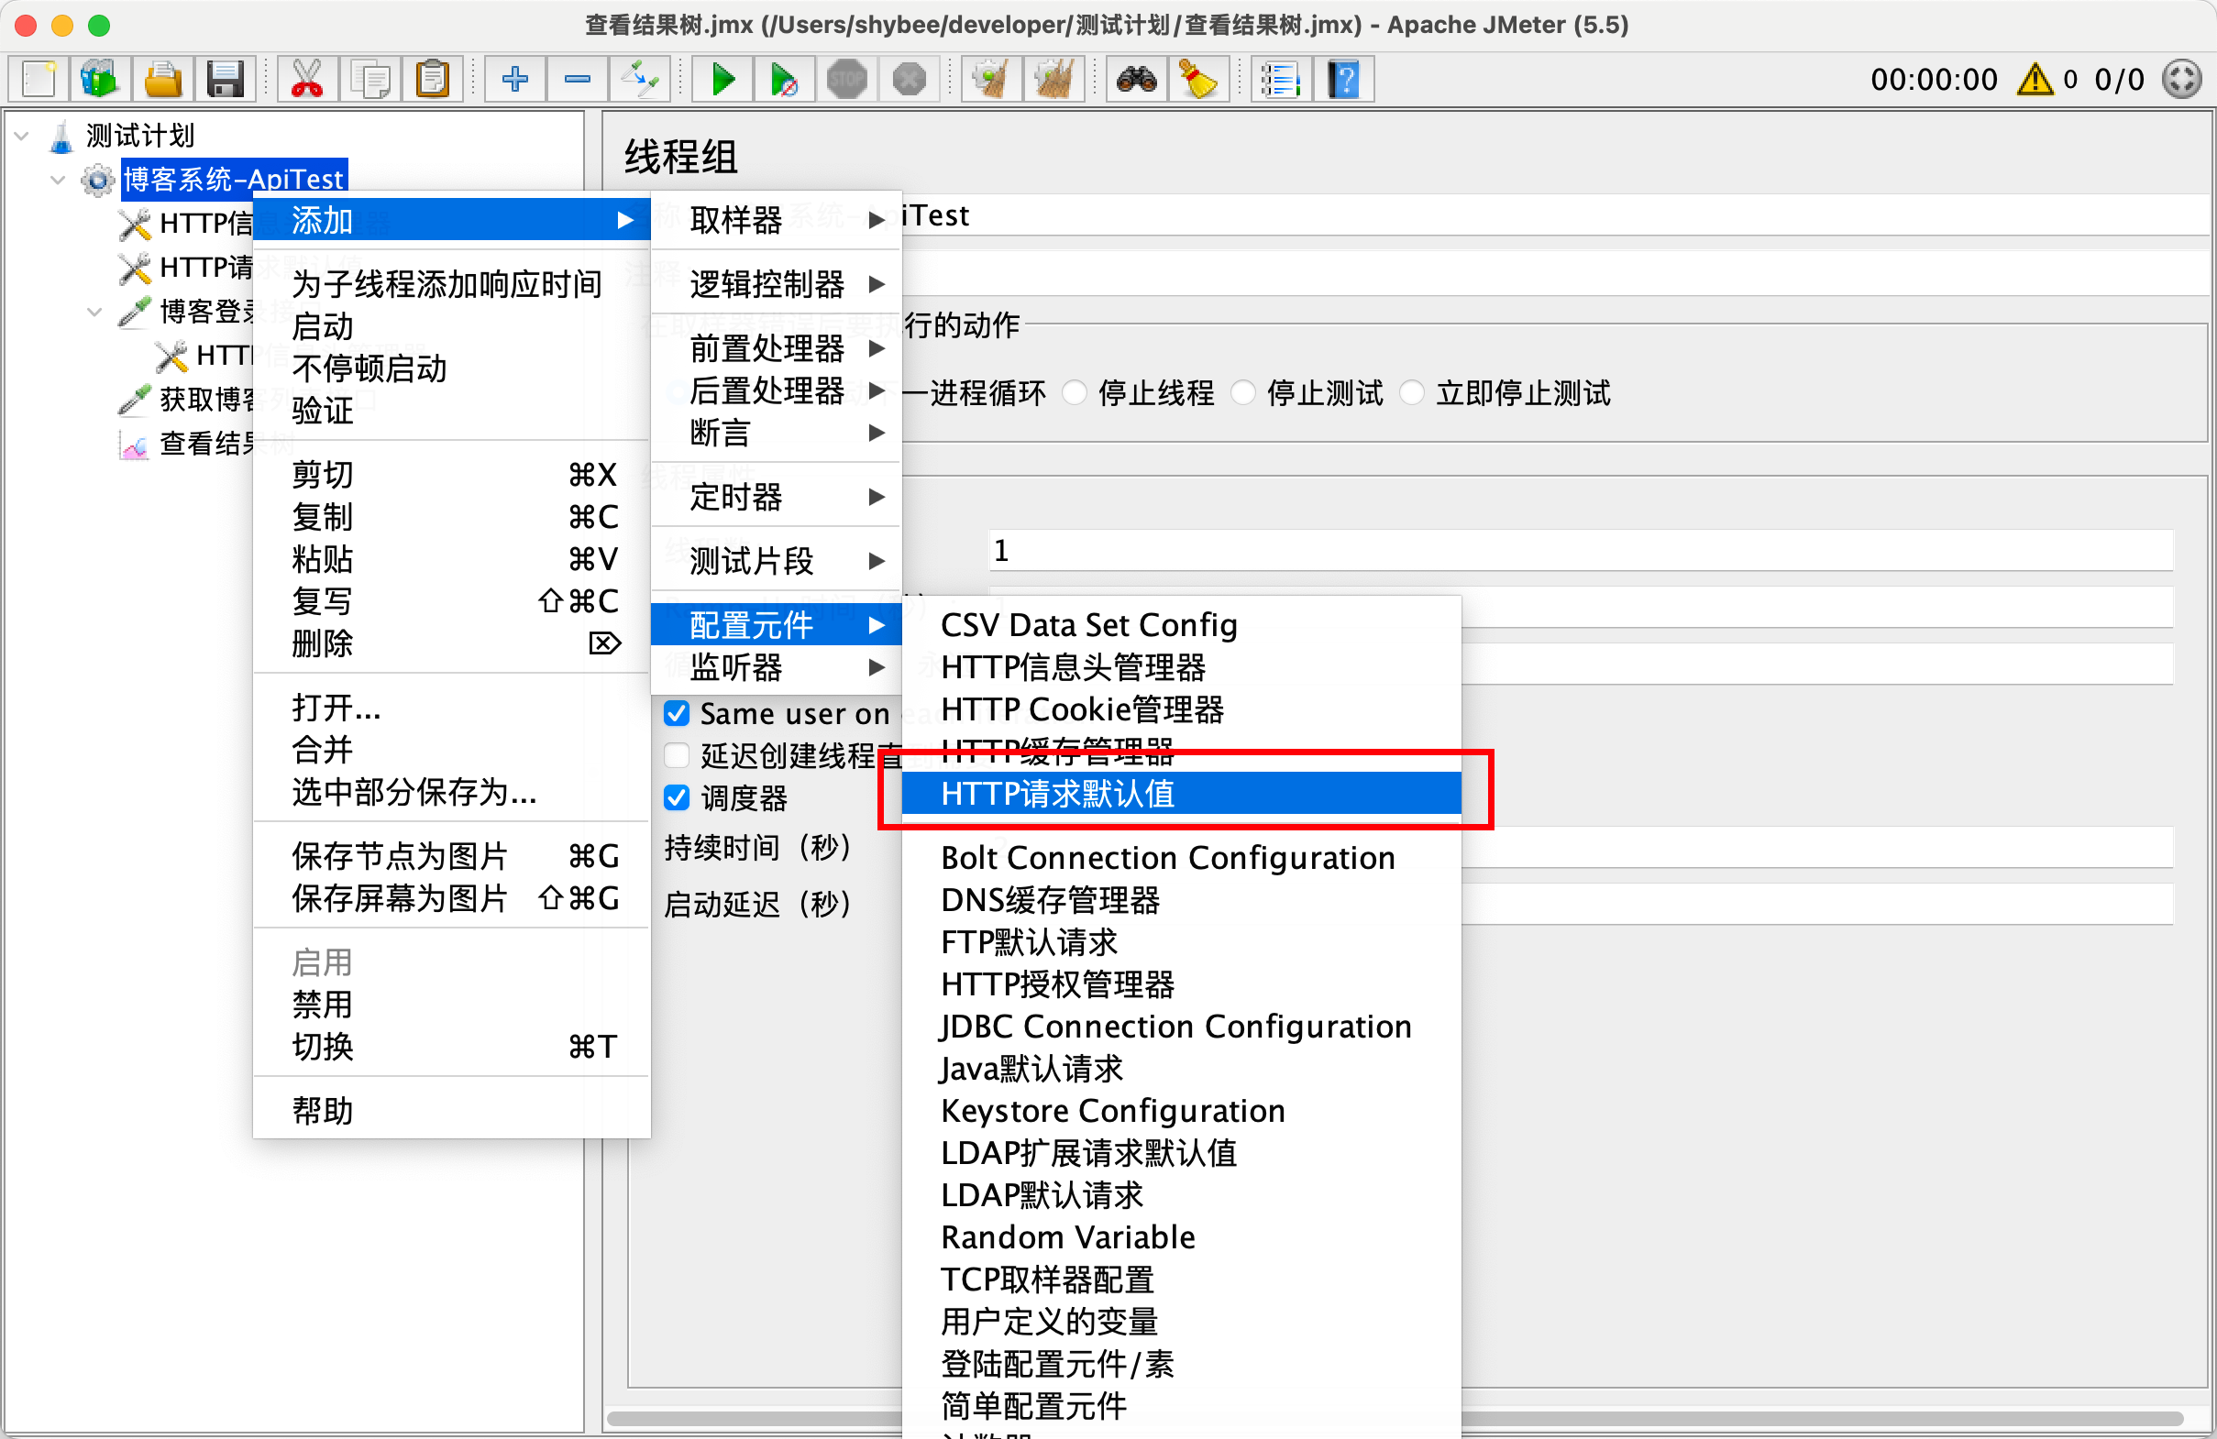This screenshot has width=2217, height=1439.
Task: Click the 博客系统-ApiTest gear icon
Action: [x=98, y=180]
